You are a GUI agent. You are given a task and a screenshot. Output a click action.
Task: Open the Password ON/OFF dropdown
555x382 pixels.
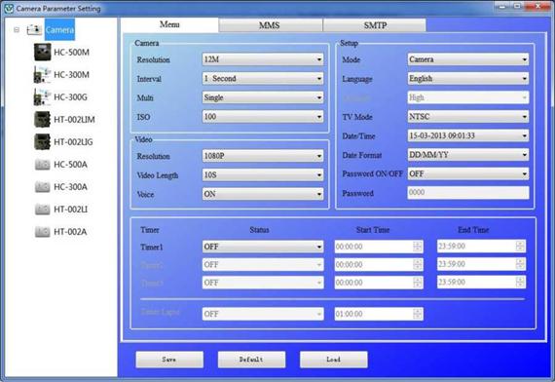point(468,173)
